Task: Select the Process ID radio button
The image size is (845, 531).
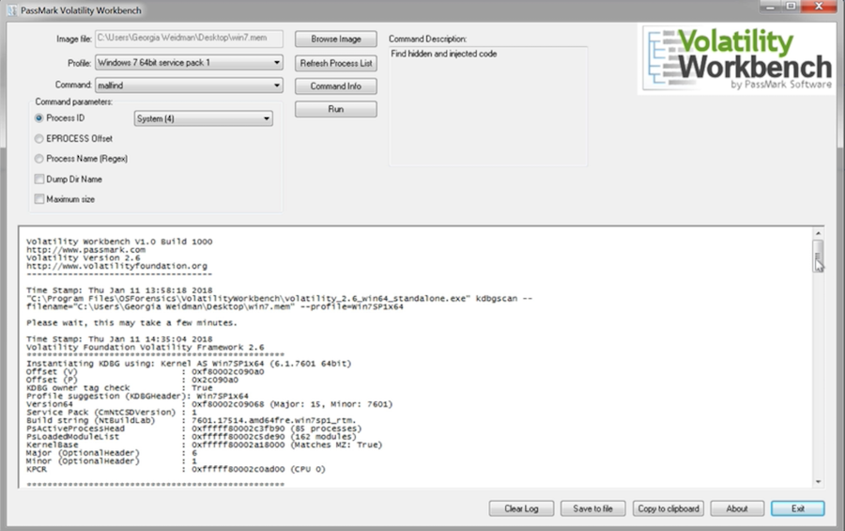Action: pyautogui.click(x=38, y=117)
